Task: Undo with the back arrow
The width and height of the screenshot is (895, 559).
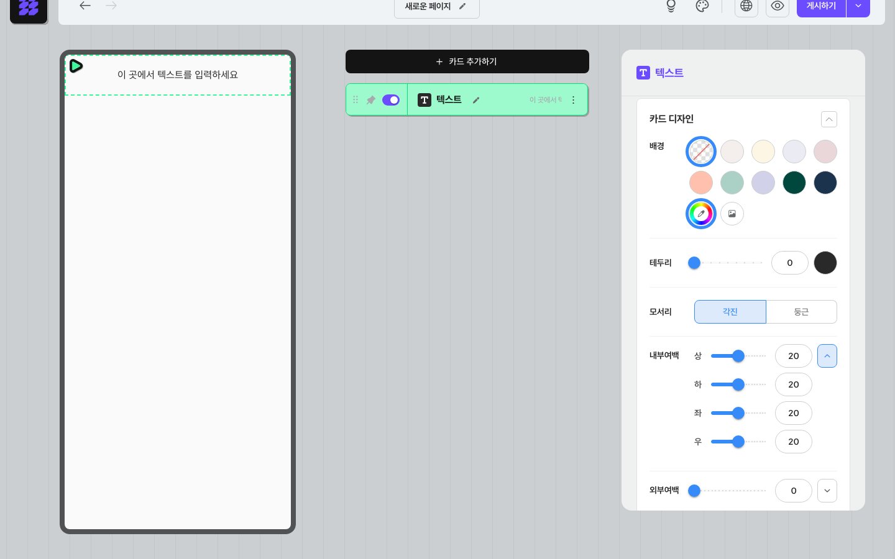Action: click(85, 6)
